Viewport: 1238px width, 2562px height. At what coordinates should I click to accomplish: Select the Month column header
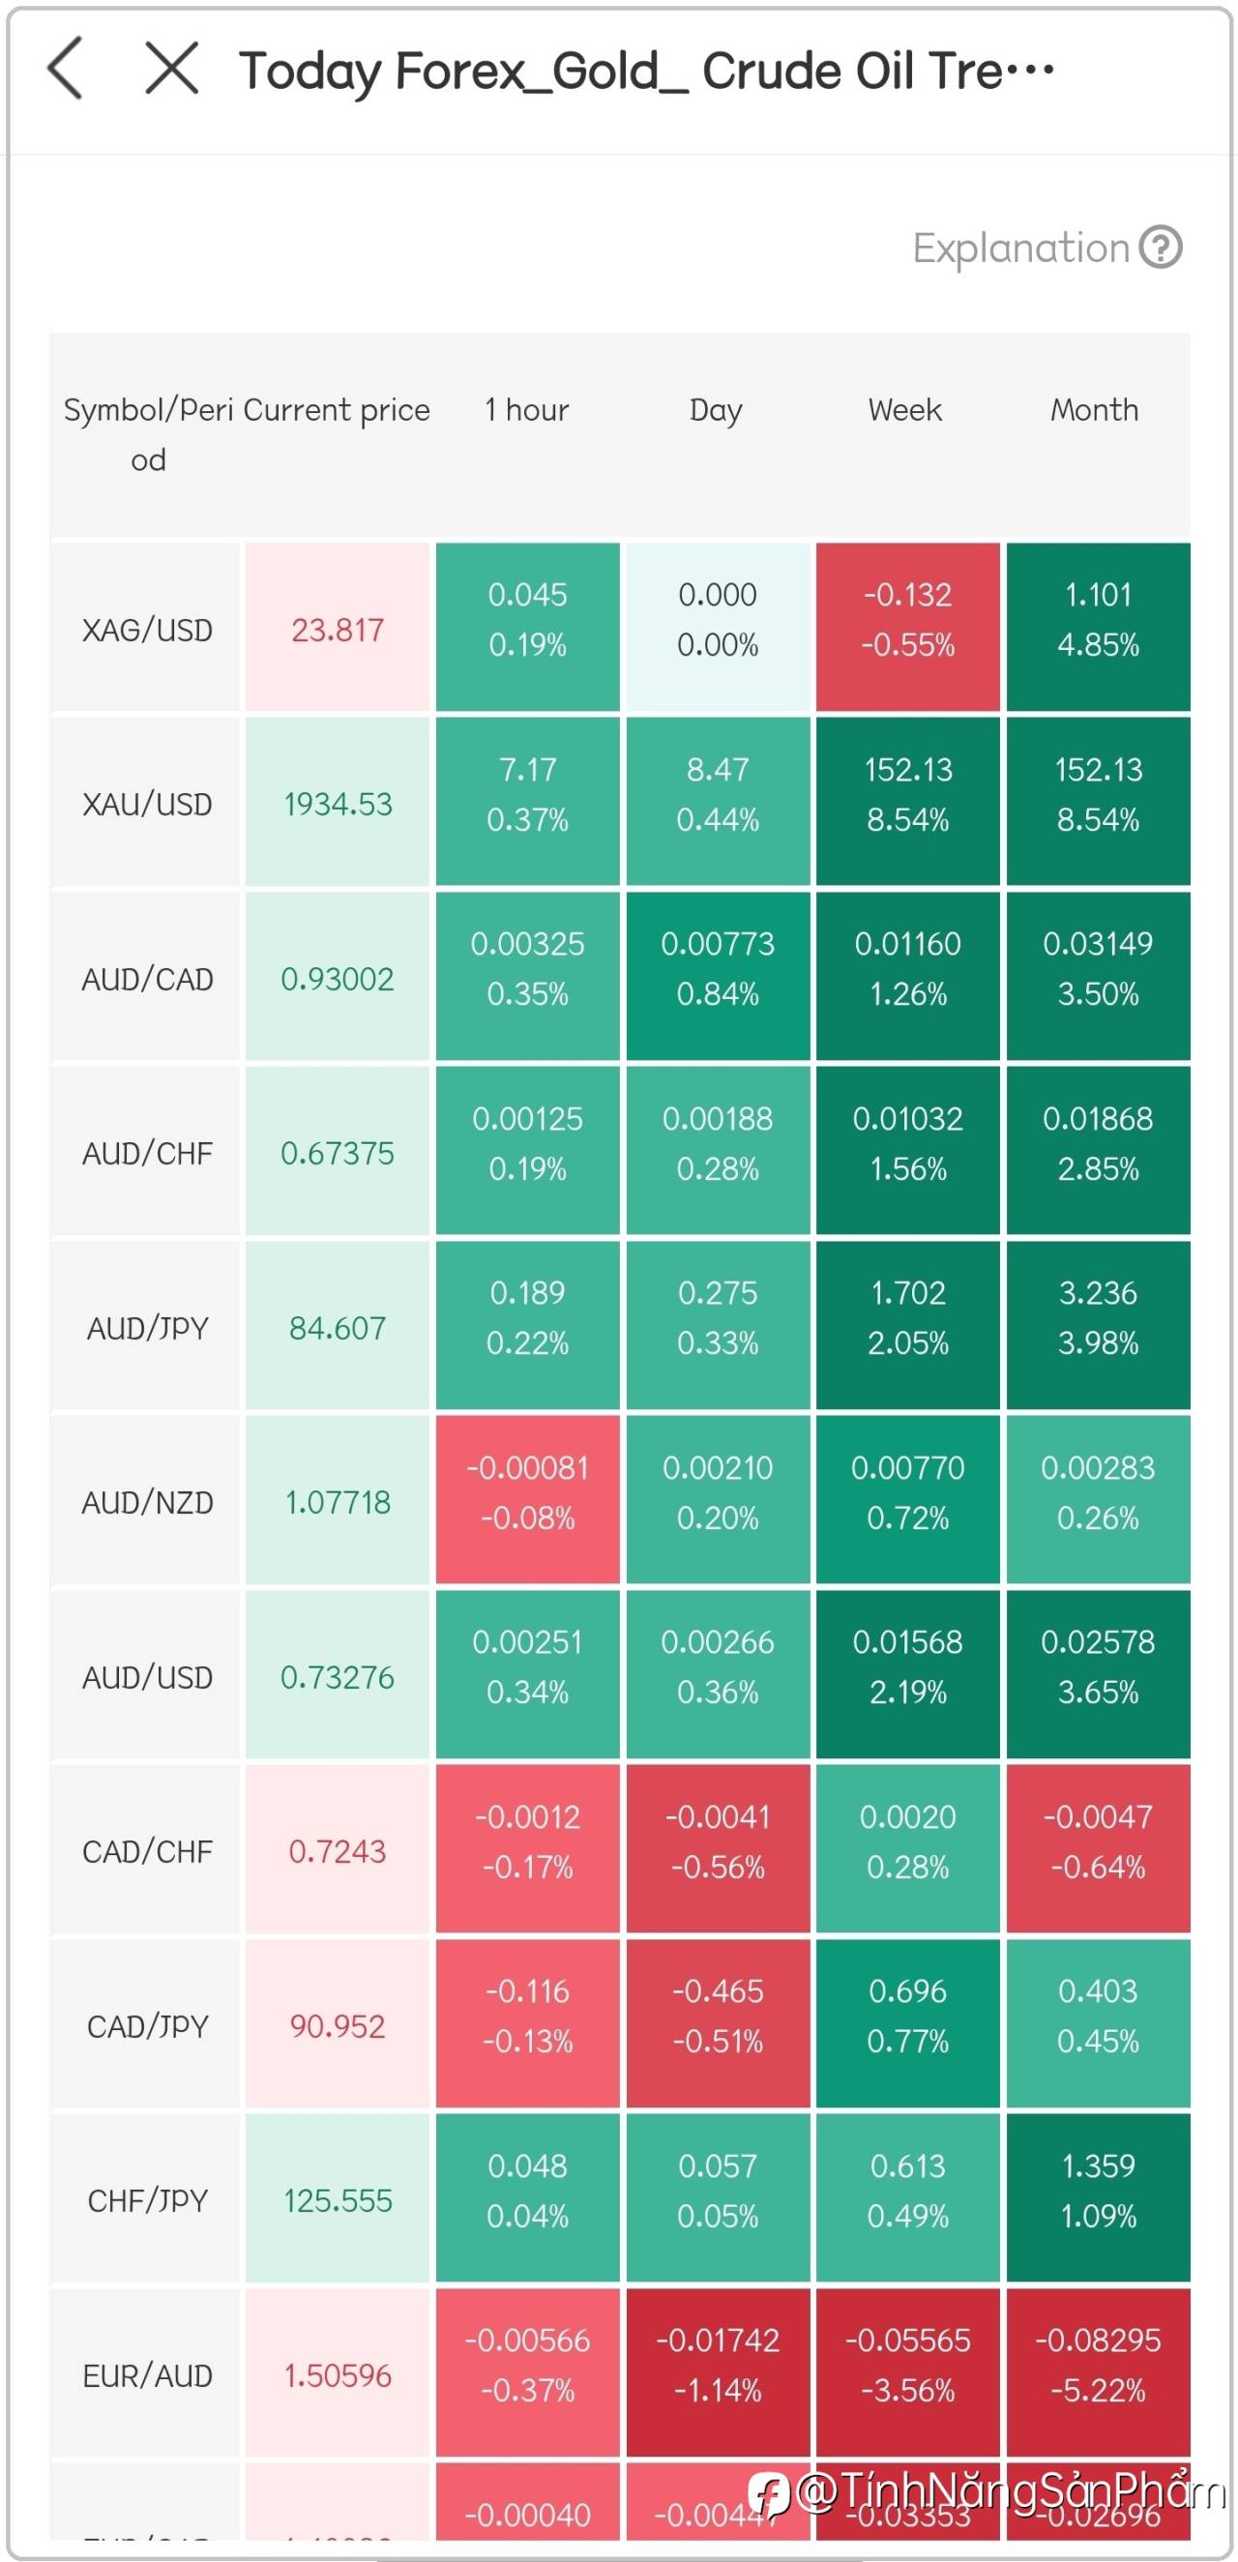click(1095, 410)
